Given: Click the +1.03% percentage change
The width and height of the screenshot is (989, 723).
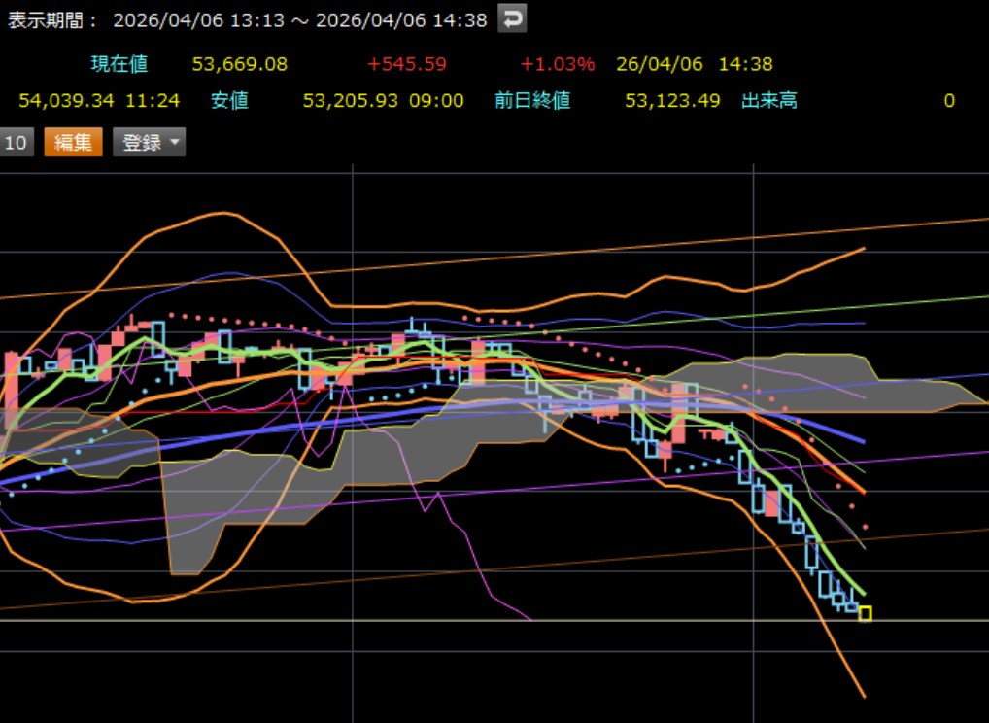Looking at the screenshot, I should coord(557,64).
